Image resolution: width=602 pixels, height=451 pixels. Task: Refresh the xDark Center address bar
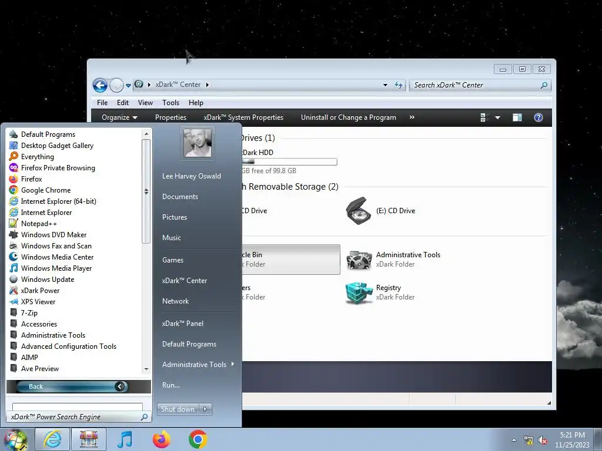click(x=399, y=85)
